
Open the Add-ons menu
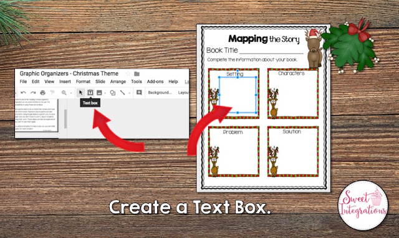(155, 82)
